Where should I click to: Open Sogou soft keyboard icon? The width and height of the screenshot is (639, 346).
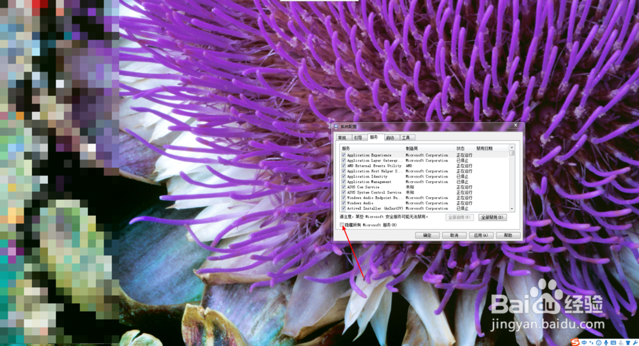pyautogui.click(x=613, y=342)
